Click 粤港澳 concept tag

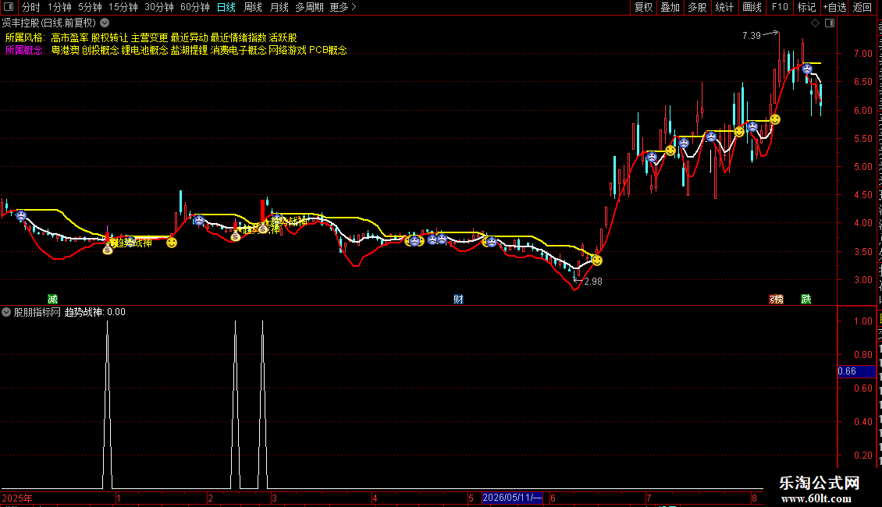(66, 50)
